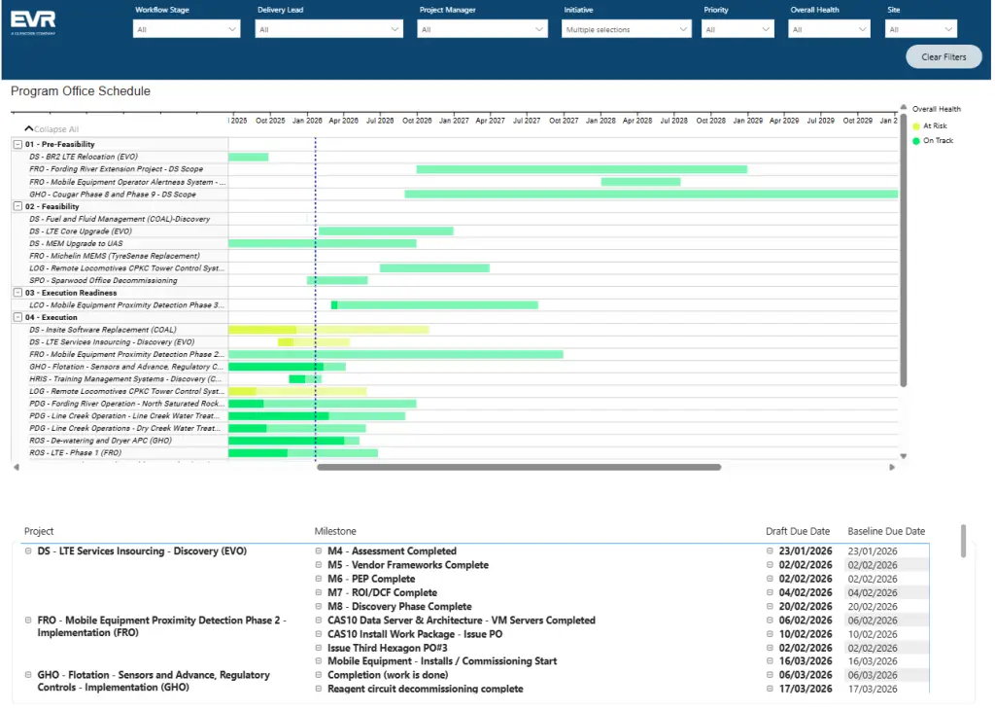This screenshot has height=710, width=995.
Task: Collapse the DS - LTE Services Insourcing table row
Action: (x=28, y=551)
